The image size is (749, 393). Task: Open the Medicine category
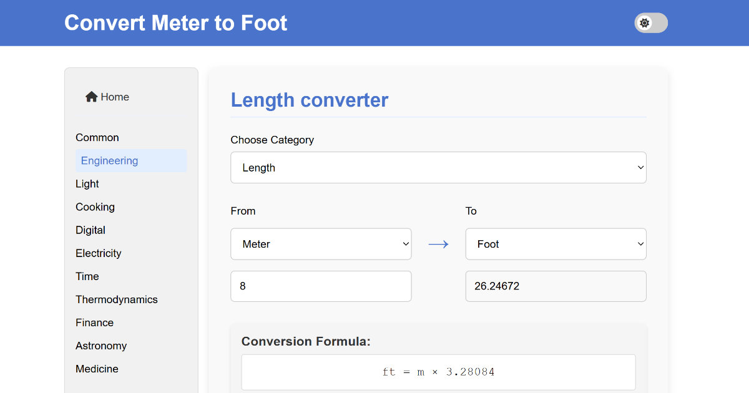(x=97, y=368)
